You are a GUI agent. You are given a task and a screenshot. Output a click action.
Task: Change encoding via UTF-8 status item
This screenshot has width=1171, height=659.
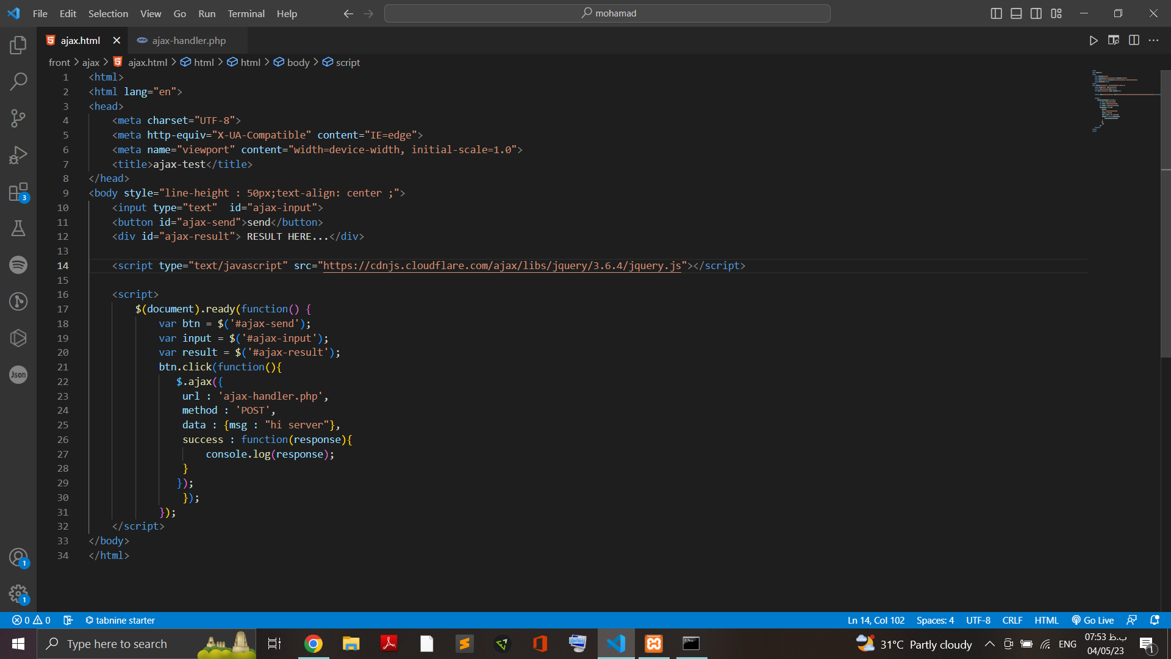coord(978,620)
